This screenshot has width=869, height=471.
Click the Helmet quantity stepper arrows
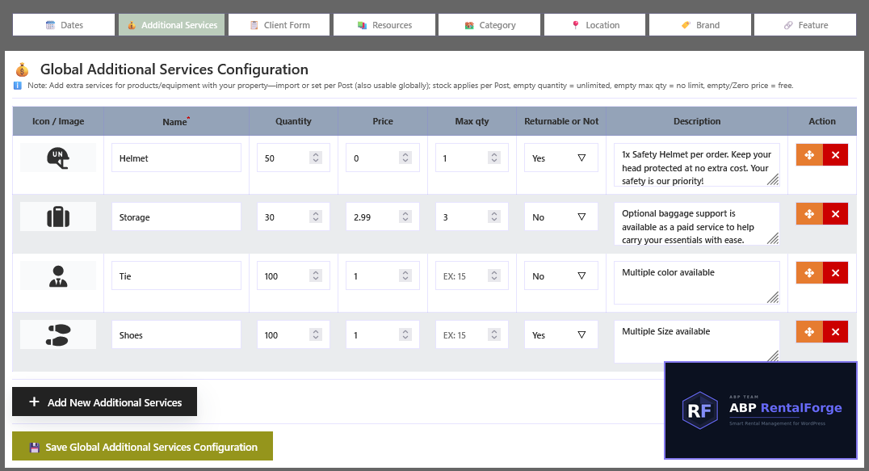(316, 158)
